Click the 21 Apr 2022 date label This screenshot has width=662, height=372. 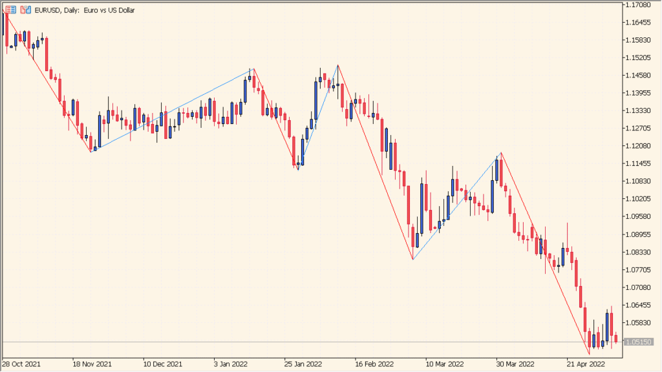(586, 364)
